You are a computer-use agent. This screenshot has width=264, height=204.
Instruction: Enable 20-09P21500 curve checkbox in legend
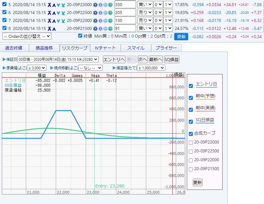point(191,169)
